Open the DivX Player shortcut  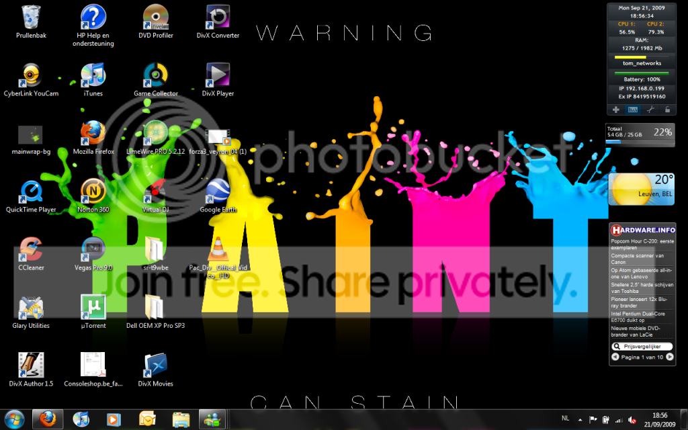(x=218, y=80)
